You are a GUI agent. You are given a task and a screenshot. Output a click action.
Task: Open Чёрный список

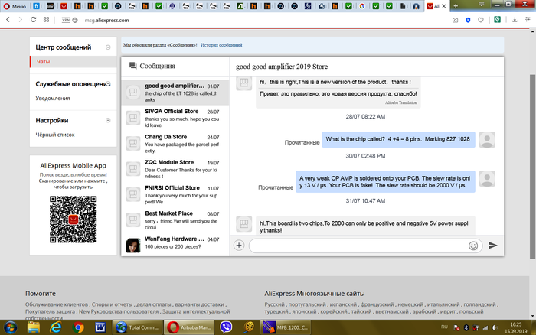55,135
